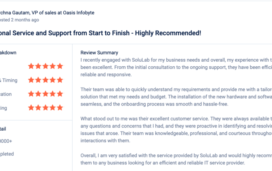Click the first star of the Timing rating

[31, 80]
